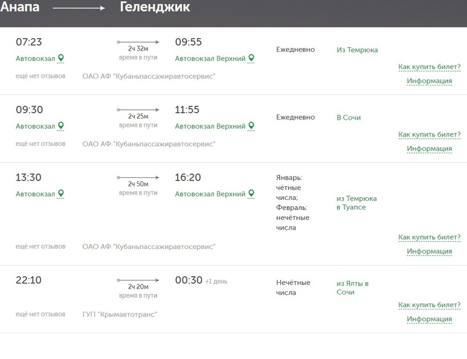Screen dimensions: 467x359
Task: Click map pin beside 07:23 departure Автовокзал
Action: point(61,58)
